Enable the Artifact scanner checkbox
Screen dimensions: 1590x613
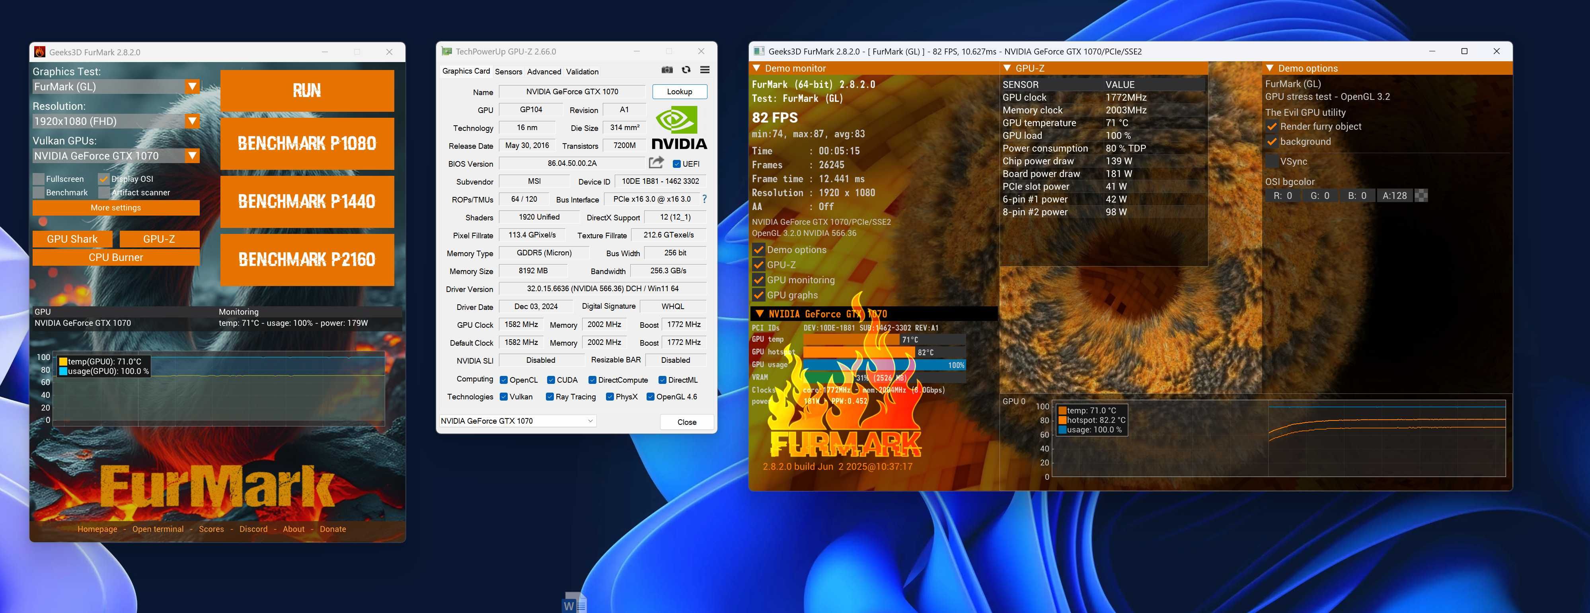point(104,193)
